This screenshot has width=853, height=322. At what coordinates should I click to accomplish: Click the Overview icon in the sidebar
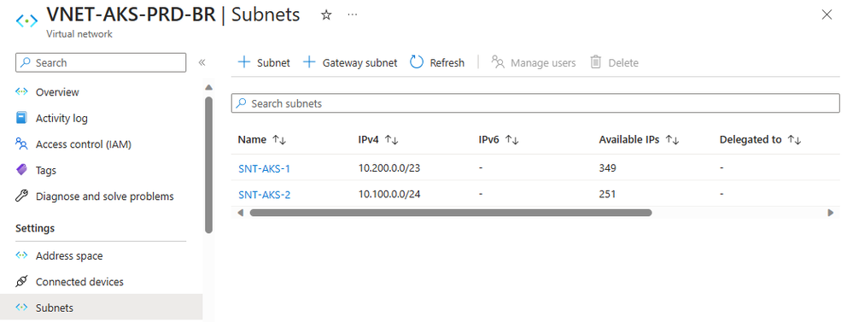click(x=21, y=92)
